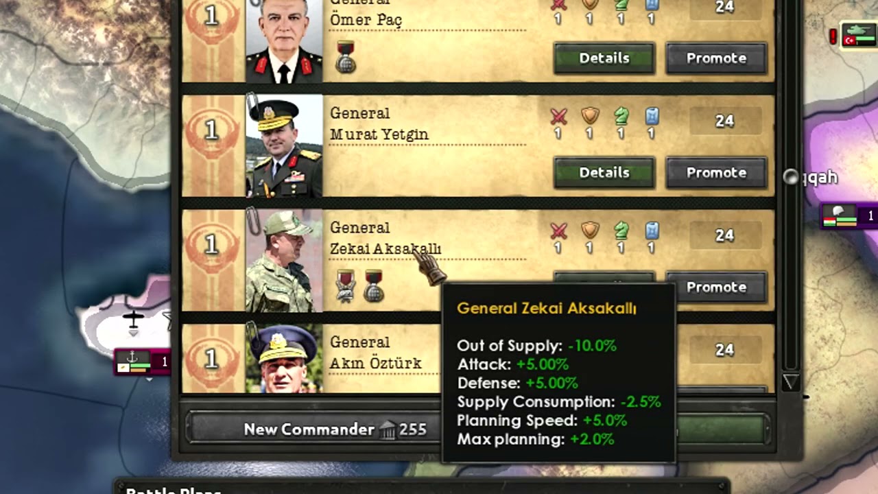Select Murat Yetgin's portrait
This screenshot has height=494, width=878.
point(284,146)
